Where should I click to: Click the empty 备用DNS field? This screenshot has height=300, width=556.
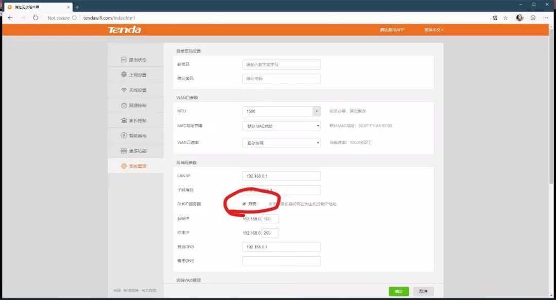click(x=282, y=261)
